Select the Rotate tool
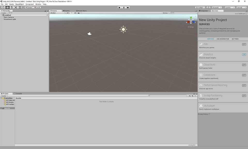 [x=12, y=7]
